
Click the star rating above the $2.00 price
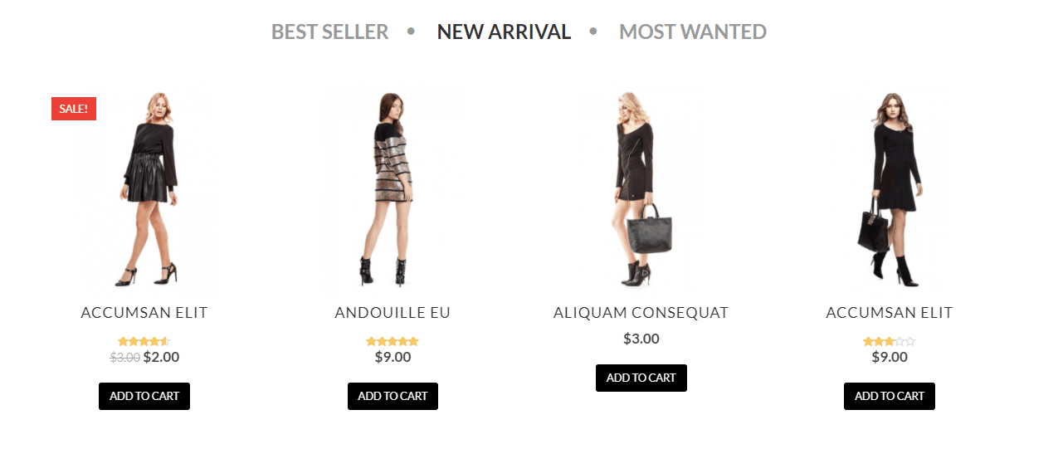144,341
